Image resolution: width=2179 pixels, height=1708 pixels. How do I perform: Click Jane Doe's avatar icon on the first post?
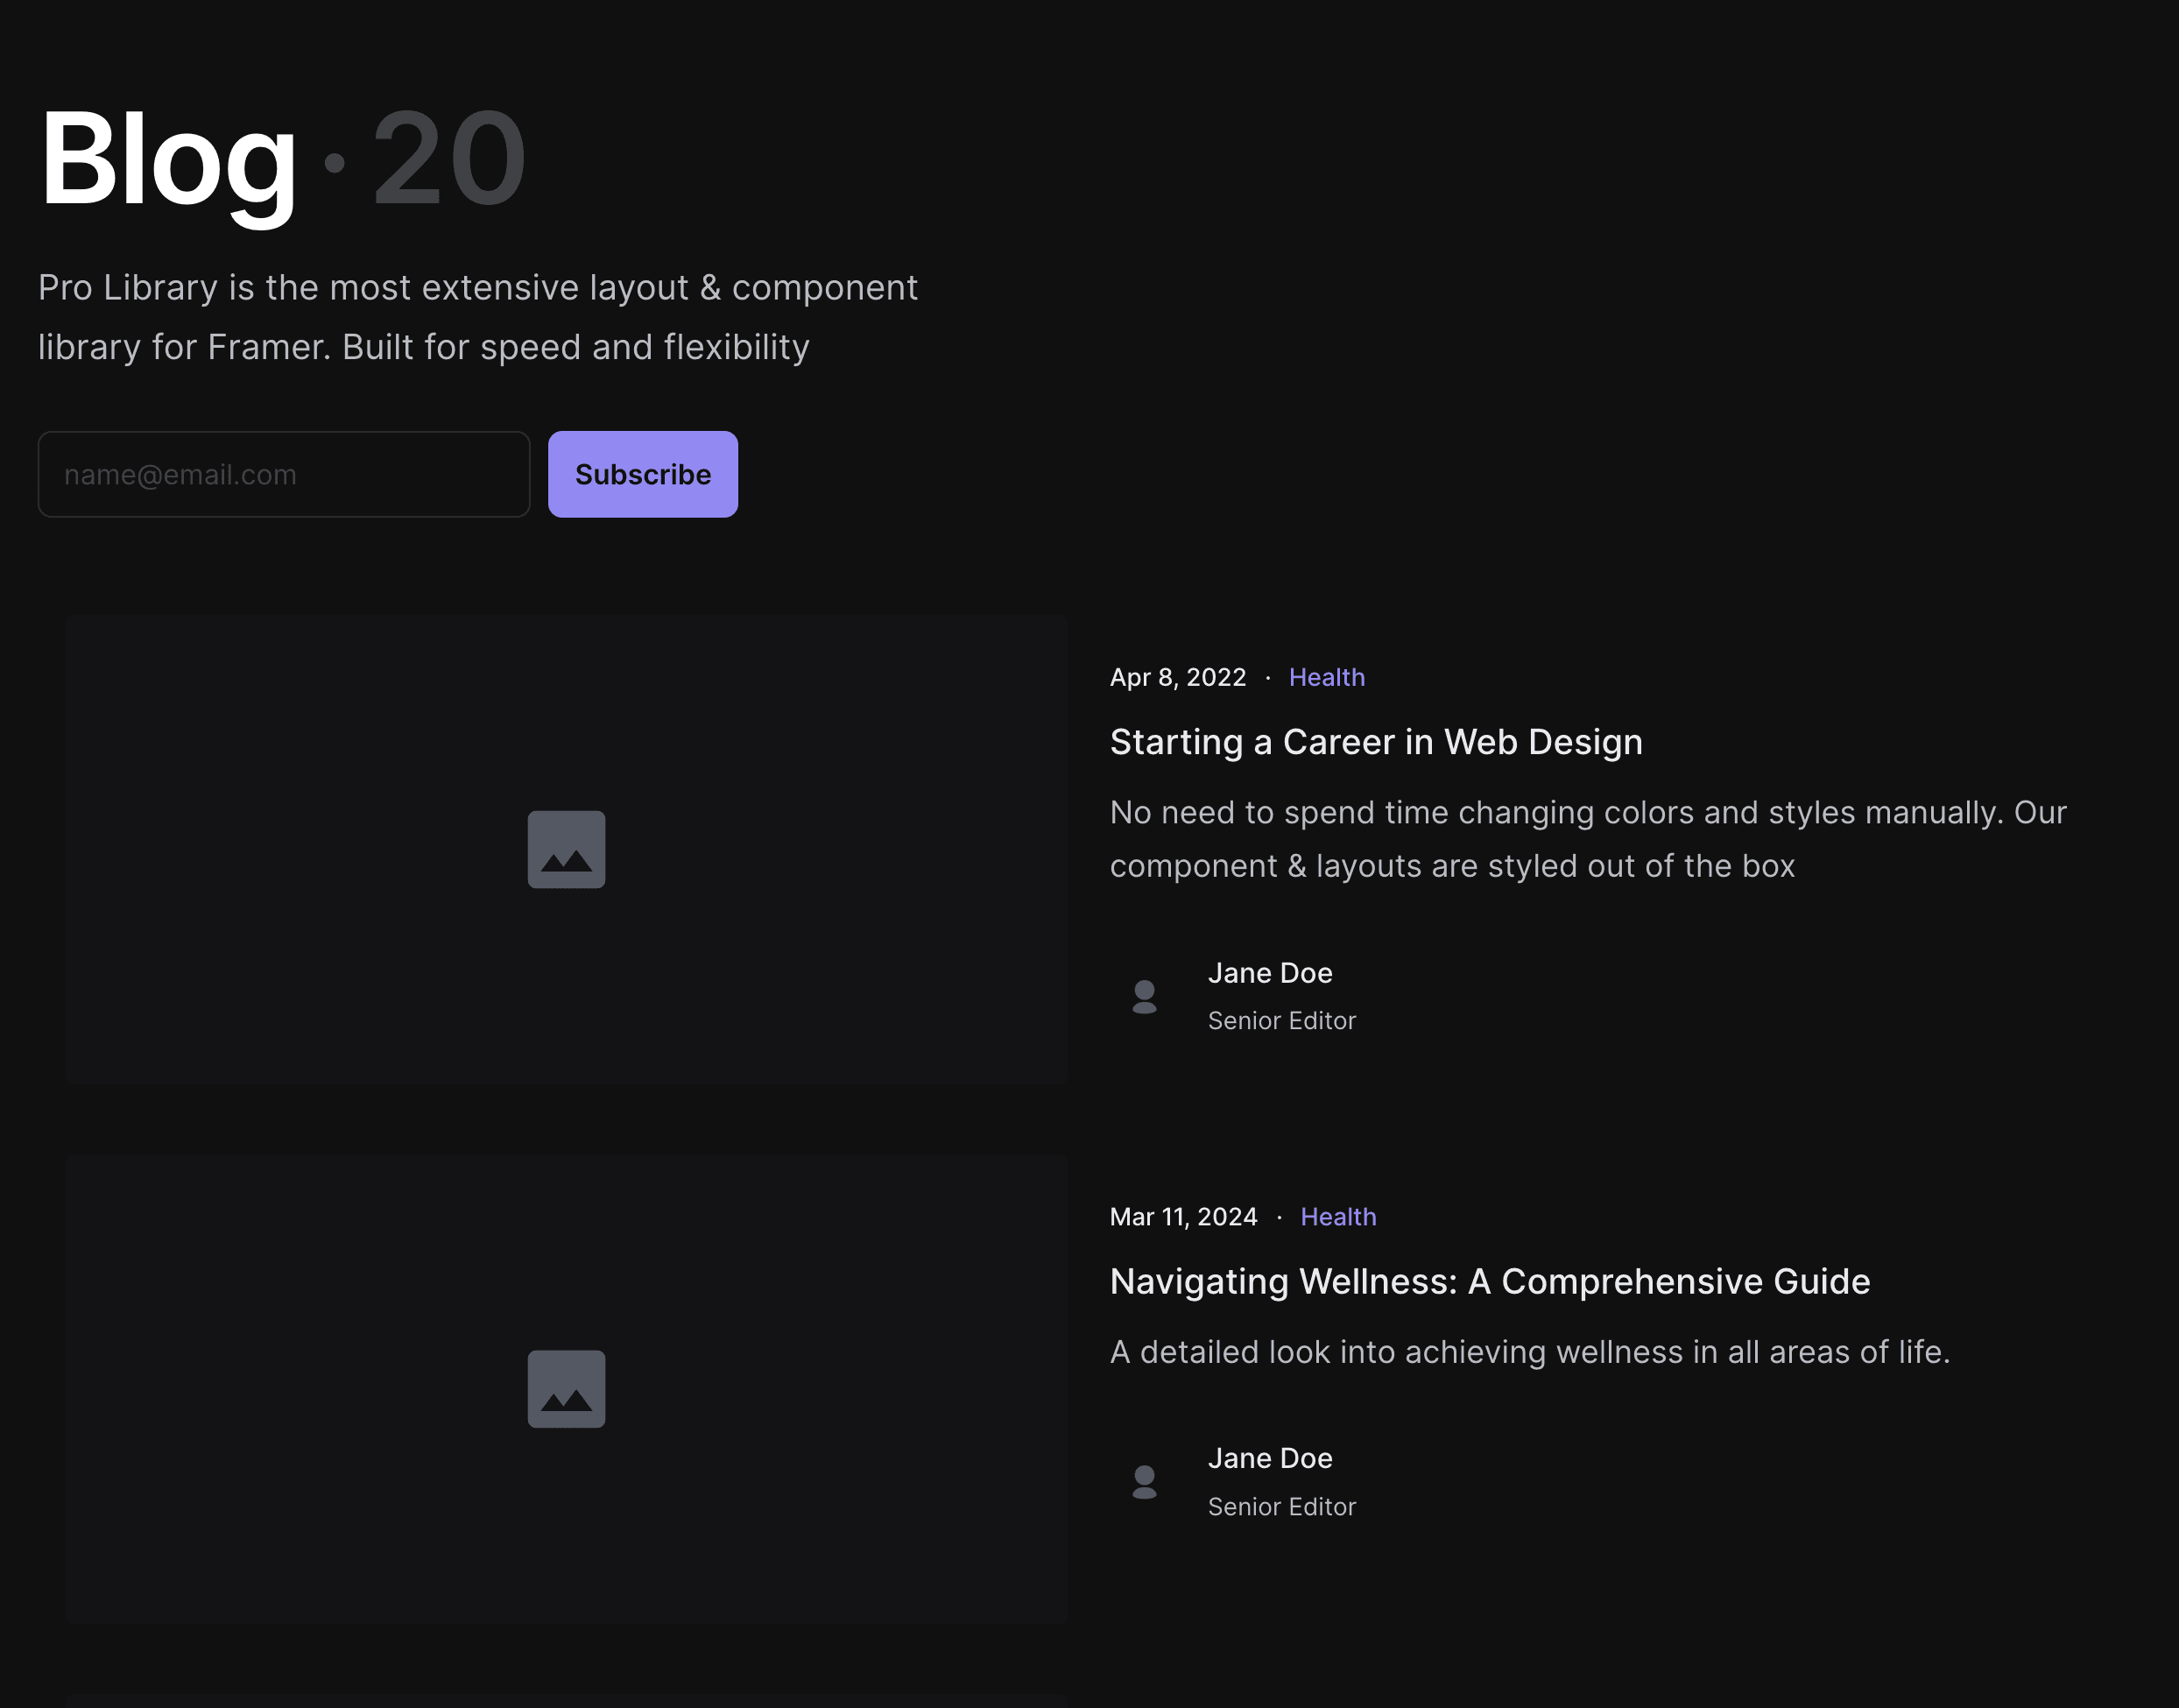[1144, 996]
